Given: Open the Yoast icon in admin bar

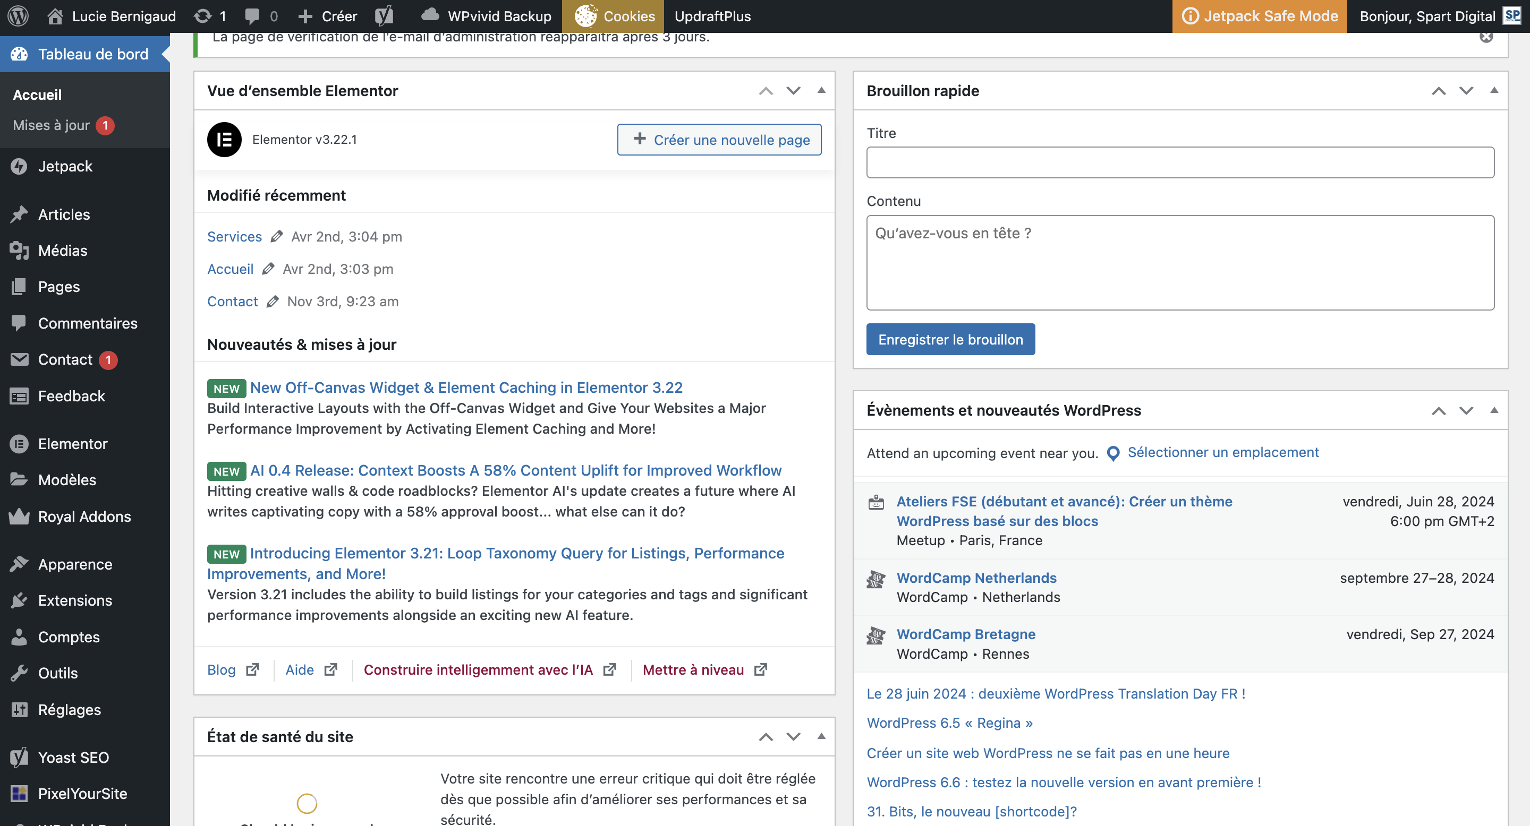Looking at the screenshot, I should point(384,16).
